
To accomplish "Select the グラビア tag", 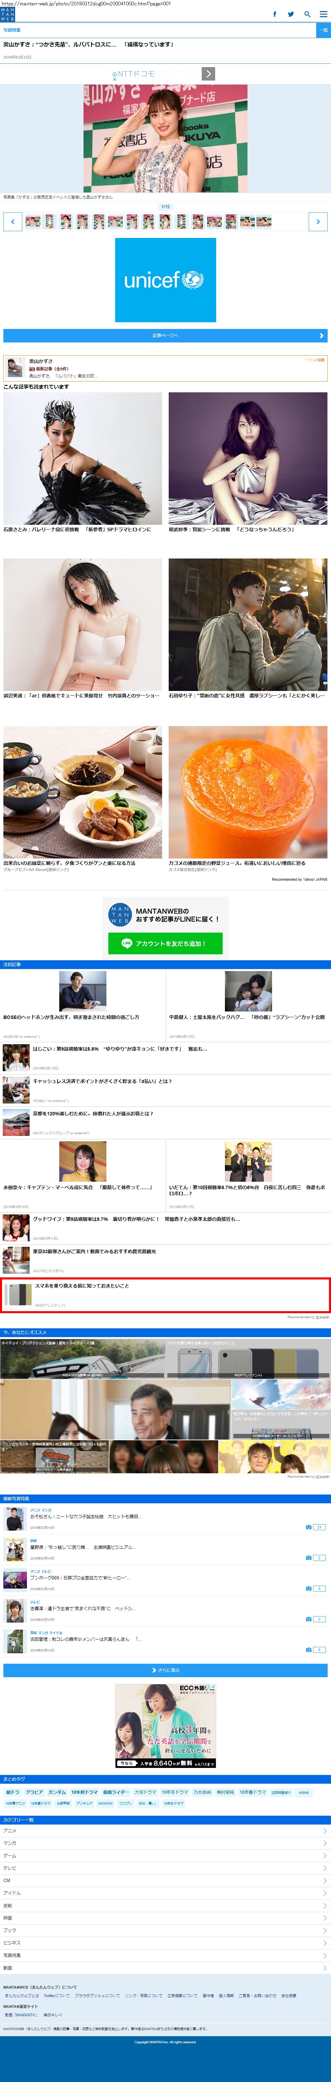I will point(34,1792).
